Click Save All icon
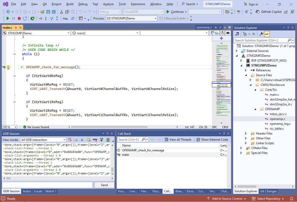Image resolution: width=297 pixels, height=202 pixels. click(54, 12)
